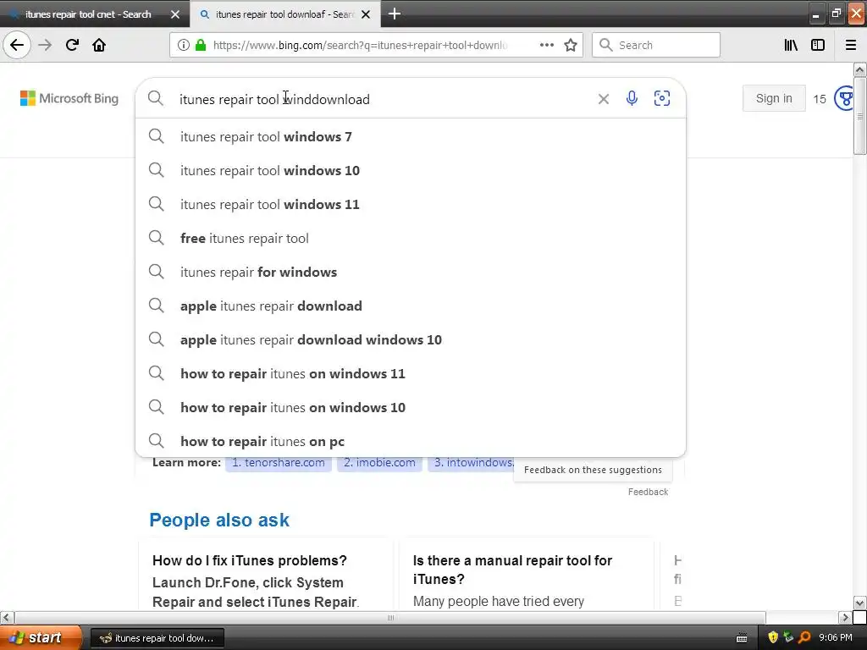
Task: Click the horizontal scrollbar left arrow
Action: (x=7, y=617)
